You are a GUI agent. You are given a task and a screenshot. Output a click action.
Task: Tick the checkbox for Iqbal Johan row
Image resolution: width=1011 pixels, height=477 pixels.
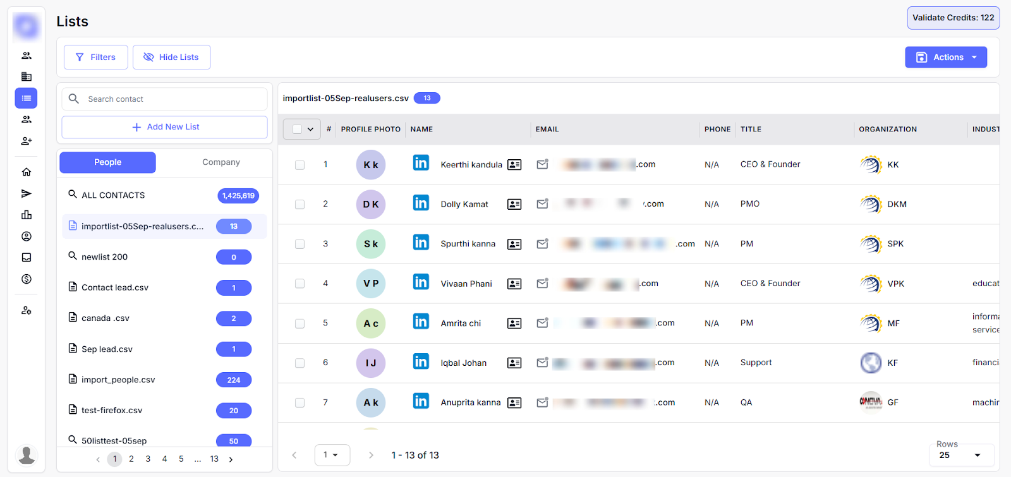coord(300,363)
